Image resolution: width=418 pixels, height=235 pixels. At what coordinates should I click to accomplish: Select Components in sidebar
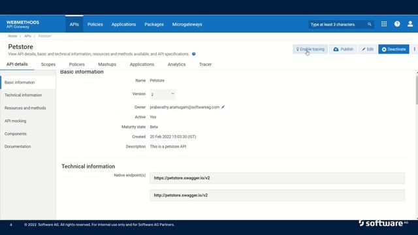point(28,134)
